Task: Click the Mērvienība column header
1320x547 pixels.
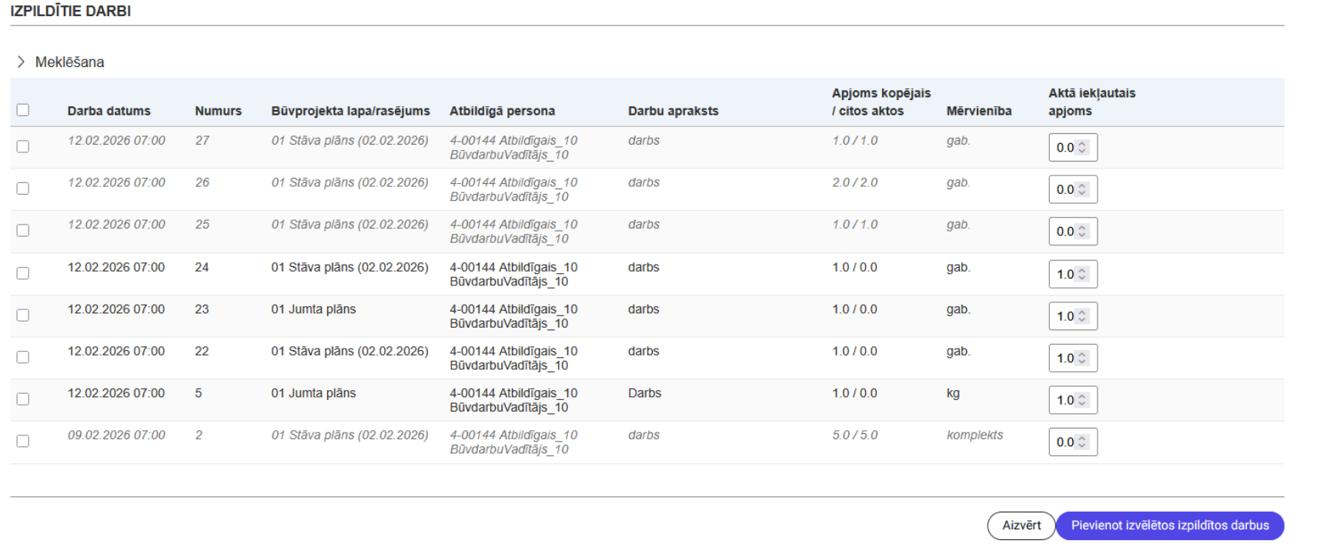Action: pyautogui.click(x=979, y=111)
